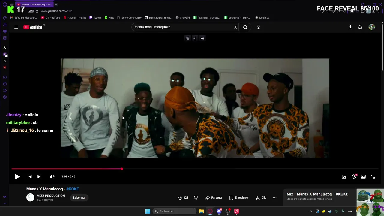Open the #KOKE hashtag link

click(73, 189)
